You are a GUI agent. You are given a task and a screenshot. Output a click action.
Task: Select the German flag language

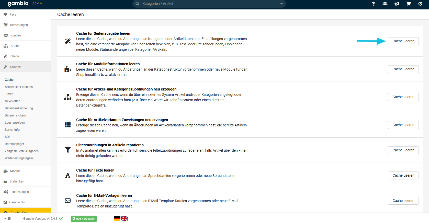117,219
